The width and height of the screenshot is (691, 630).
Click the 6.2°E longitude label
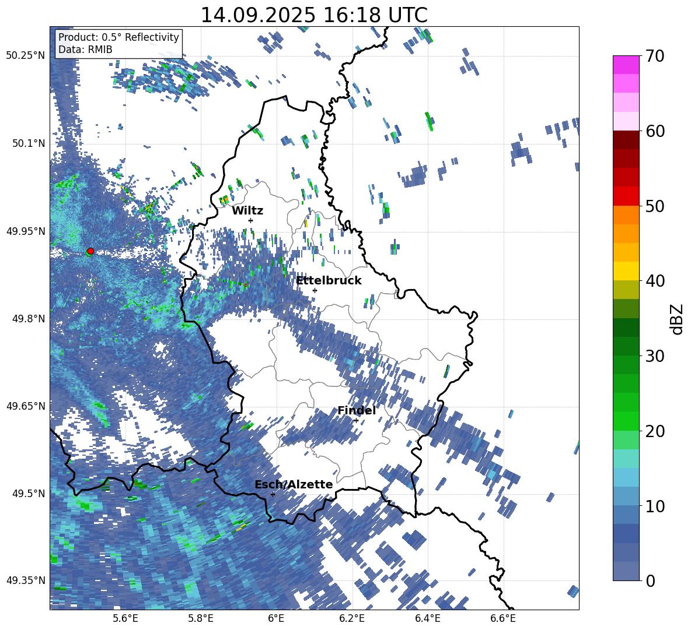pyautogui.click(x=352, y=618)
